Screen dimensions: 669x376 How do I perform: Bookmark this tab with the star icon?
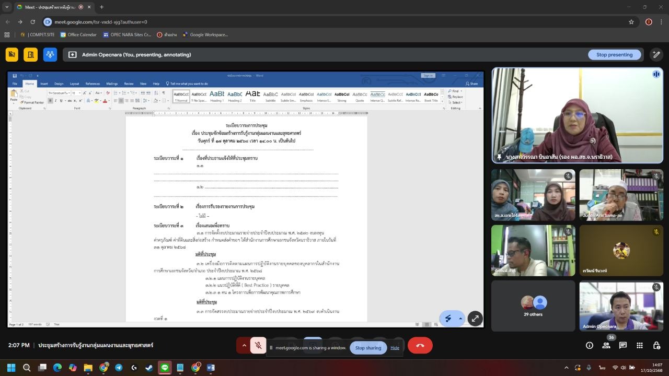coord(631,22)
